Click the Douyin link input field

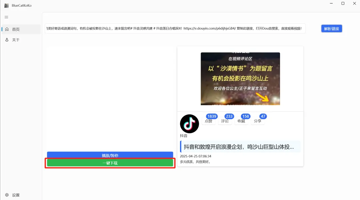pos(175,28)
